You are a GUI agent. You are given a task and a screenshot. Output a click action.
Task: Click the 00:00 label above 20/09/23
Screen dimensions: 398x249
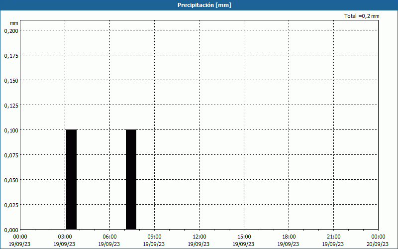pyautogui.click(x=378, y=237)
